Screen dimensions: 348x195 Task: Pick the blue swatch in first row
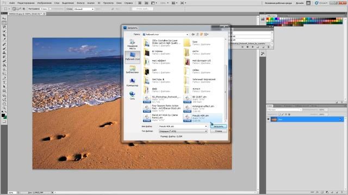(x=276, y=19)
